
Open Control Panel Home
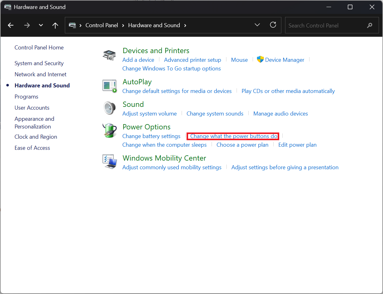tap(39, 48)
